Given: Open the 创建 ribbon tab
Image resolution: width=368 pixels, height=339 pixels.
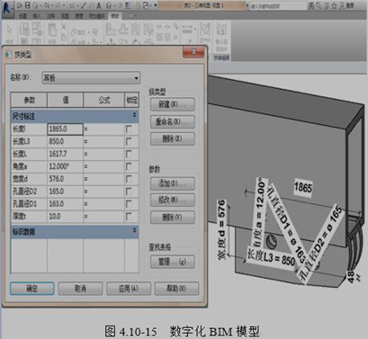Looking at the screenshot, I should click(x=22, y=16).
